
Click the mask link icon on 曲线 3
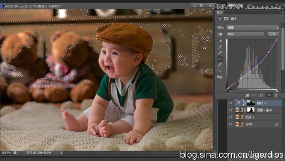(x=245, y=103)
